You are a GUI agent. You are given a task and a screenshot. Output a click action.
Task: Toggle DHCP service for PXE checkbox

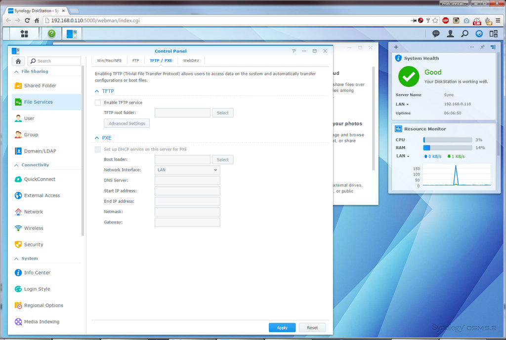[x=98, y=150]
